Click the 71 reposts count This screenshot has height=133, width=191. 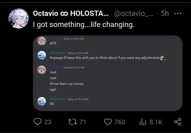83,122
